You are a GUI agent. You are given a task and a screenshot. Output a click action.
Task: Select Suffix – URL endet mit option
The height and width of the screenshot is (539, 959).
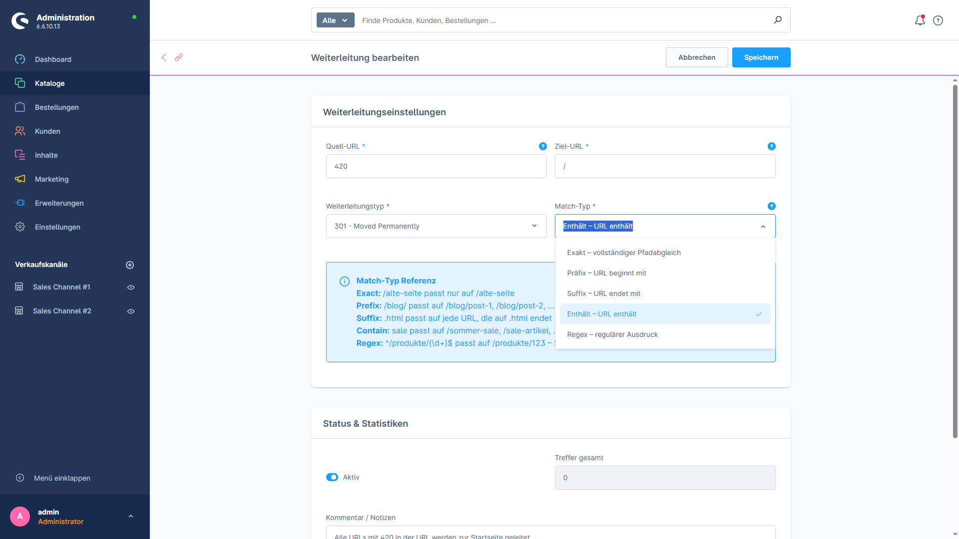665,293
